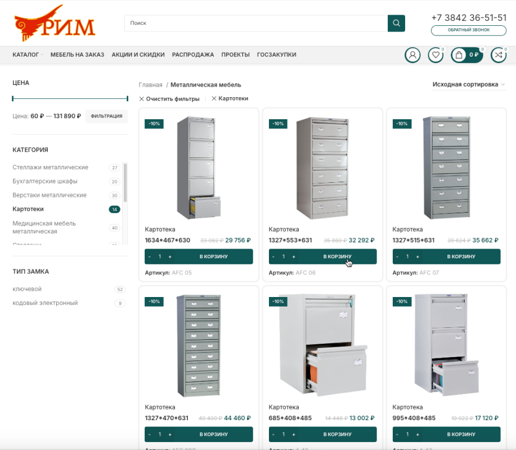Clear all filters with Очистить фильтры
This screenshot has width=516, height=450.
click(x=169, y=98)
